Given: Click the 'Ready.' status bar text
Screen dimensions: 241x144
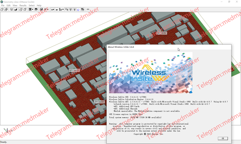Looking at the screenshot, I should [3, 142].
